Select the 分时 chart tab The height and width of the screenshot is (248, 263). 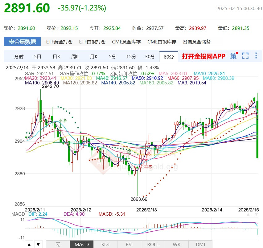pyautogui.click(x=19, y=57)
